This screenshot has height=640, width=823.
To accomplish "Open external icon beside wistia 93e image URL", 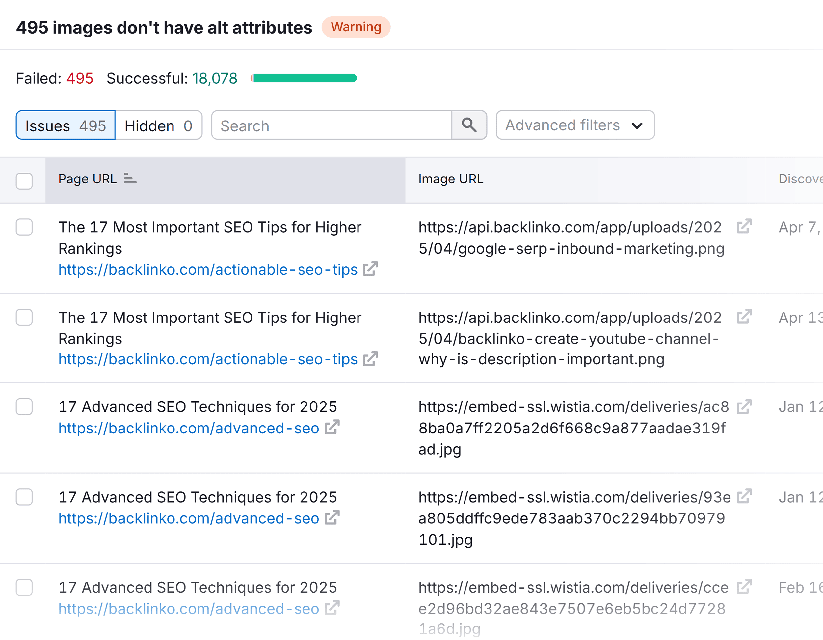I will (x=744, y=496).
